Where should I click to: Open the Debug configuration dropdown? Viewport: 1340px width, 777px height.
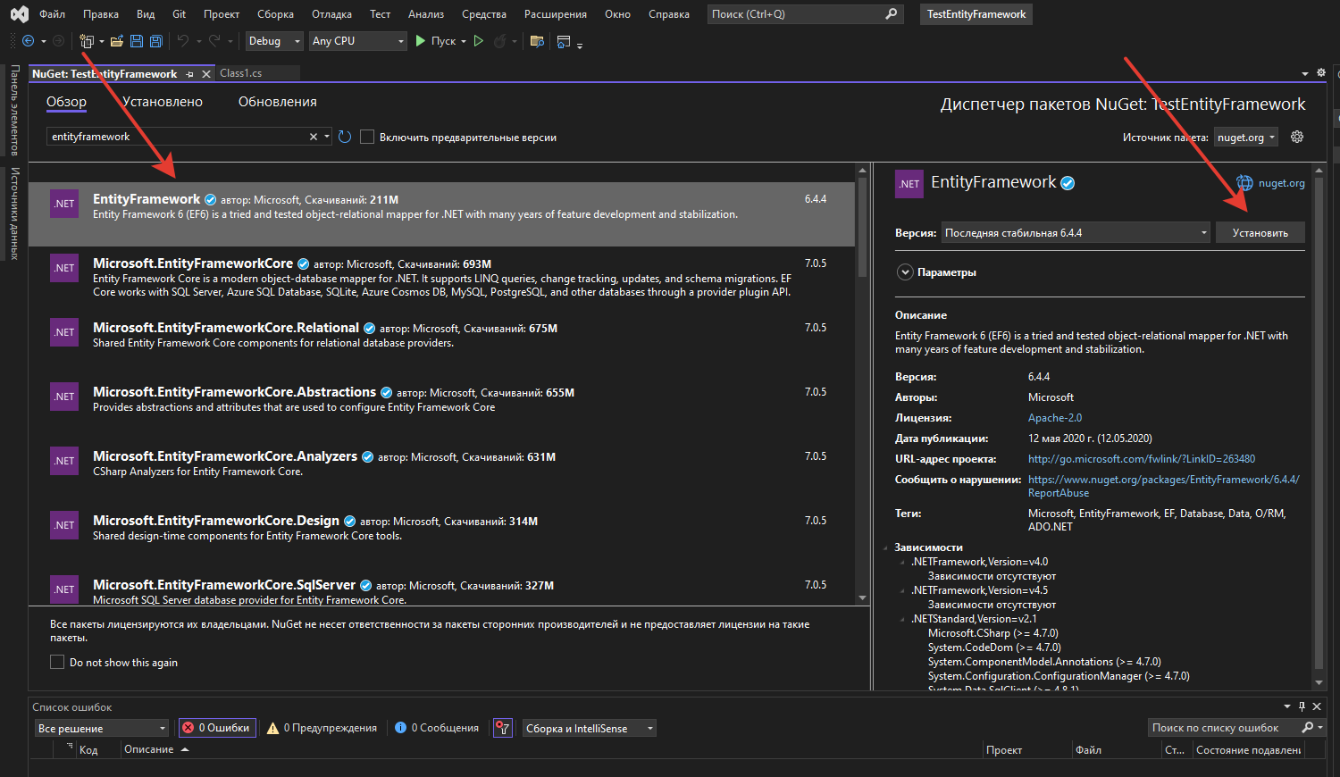click(x=272, y=41)
